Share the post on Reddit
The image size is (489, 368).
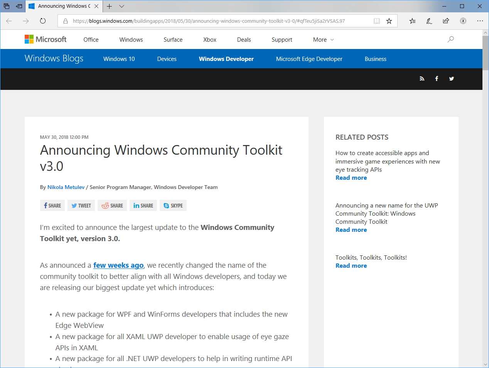point(112,206)
